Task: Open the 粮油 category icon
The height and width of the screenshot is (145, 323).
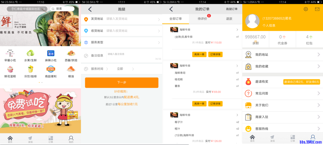Action: pos(71,69)
